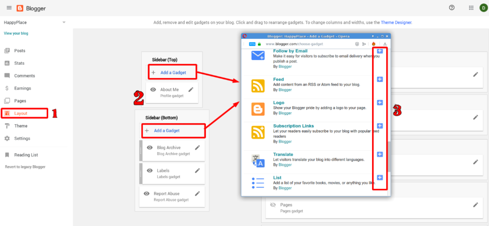Open Settings in the sidebar
The height and width of the screenshot is (226, 489).
[22, 138]
